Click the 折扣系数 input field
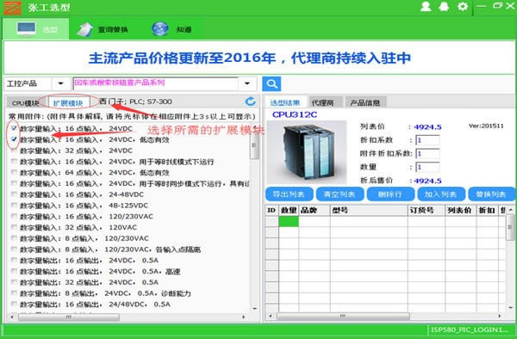 [x=427, y=140]
